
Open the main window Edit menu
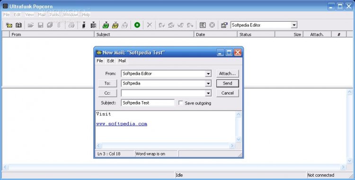[17, 15]
